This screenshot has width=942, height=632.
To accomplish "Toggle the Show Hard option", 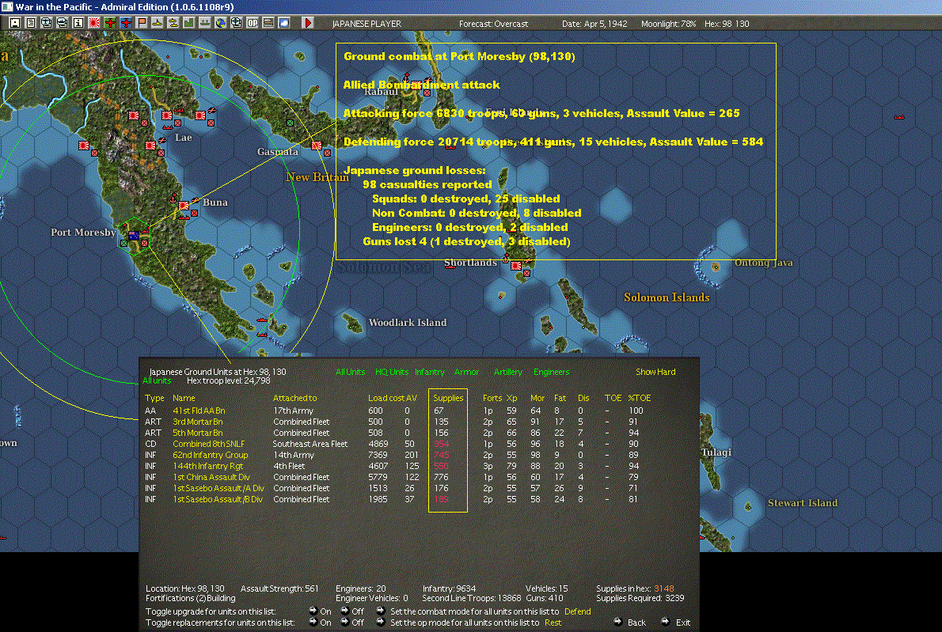I will (x=655, y=372).
